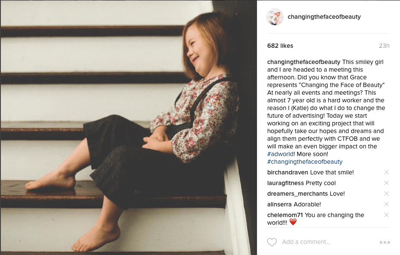Like the post with the heart icon
The width and height of the screenshot is (400, 255).
[x=272, y=242]
